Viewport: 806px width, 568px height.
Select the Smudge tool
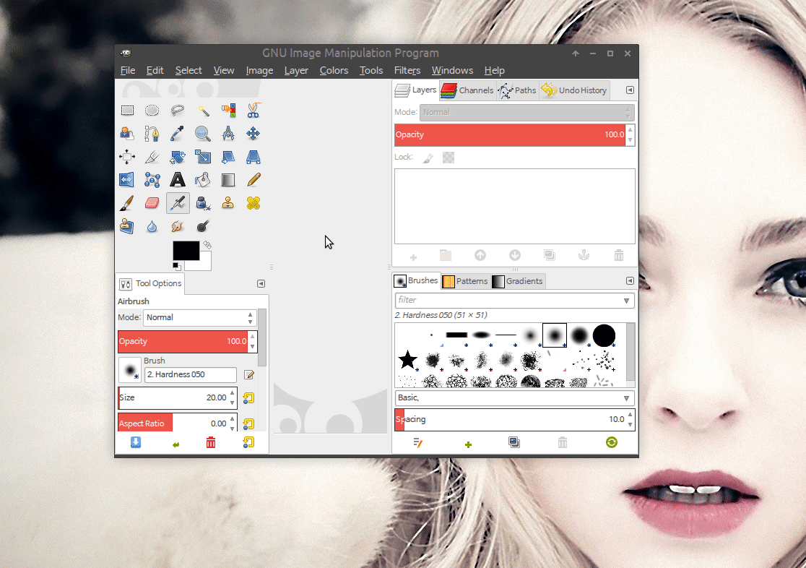(x=178, y=226)
